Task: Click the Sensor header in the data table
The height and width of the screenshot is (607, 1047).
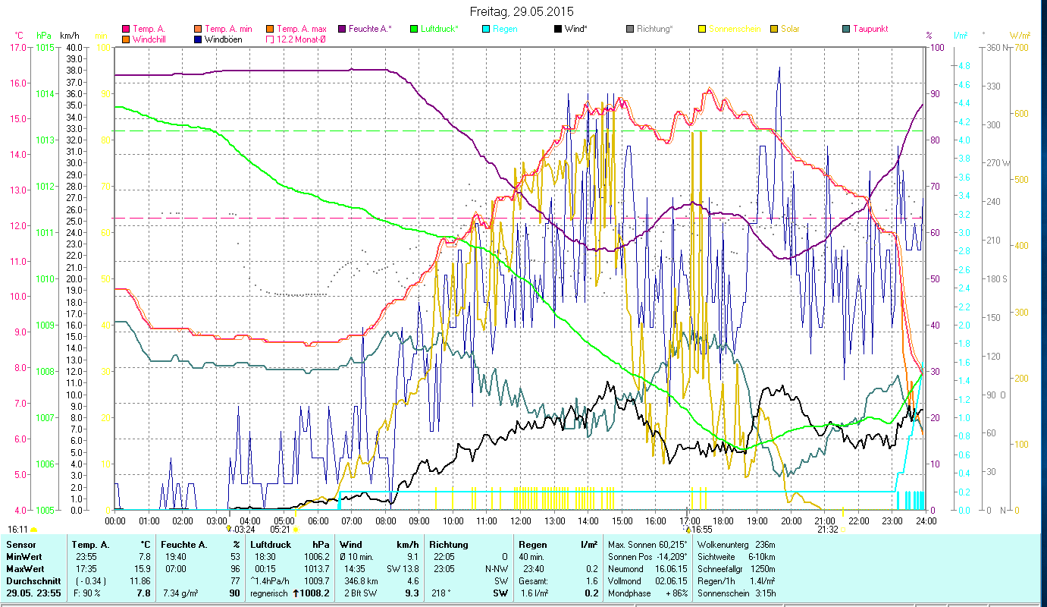Action: tap(20, 544)
